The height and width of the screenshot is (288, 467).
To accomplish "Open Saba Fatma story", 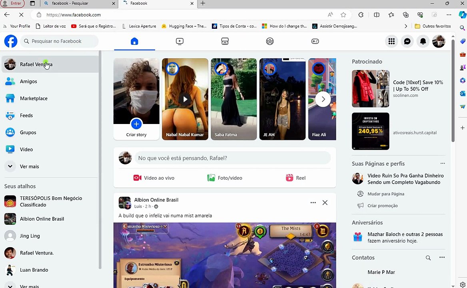I will pos(234,99).
